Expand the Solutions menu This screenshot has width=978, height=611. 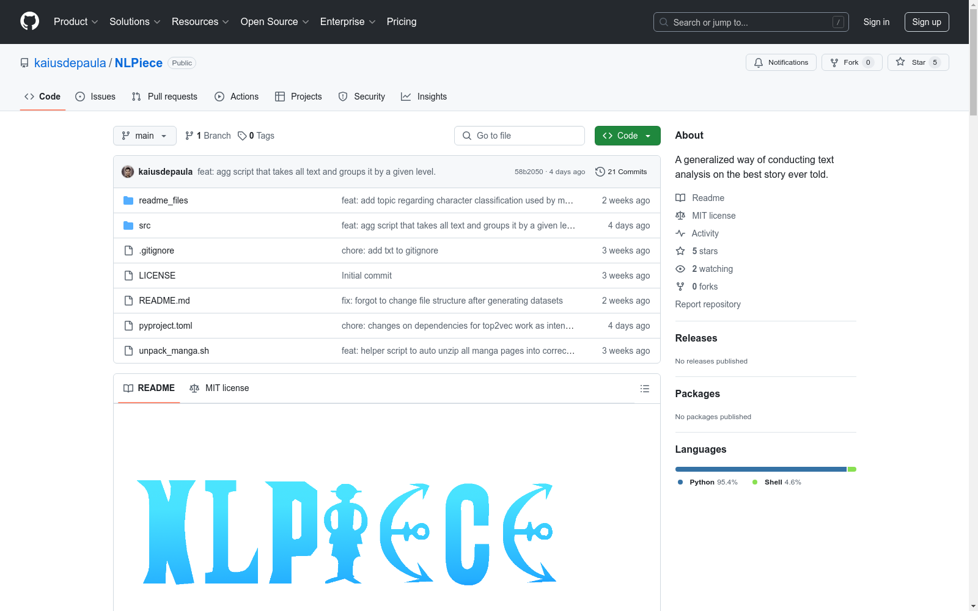click(x=135, y=21)
